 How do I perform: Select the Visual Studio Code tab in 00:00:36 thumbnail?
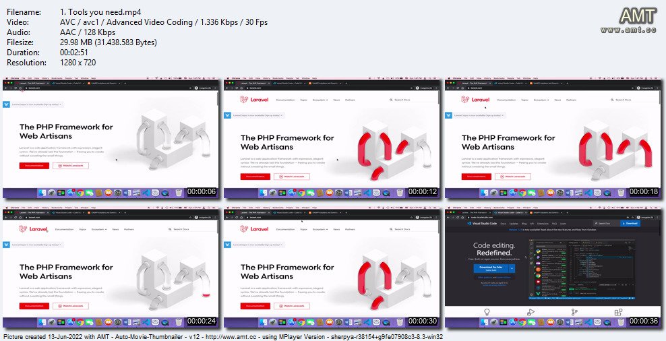pos(510,213)
